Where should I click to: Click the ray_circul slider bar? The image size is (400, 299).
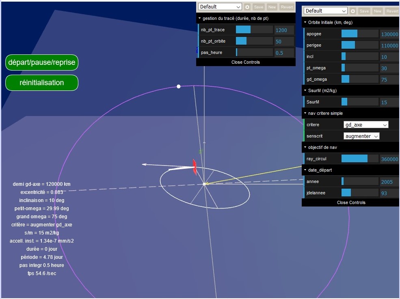(360, 159)
